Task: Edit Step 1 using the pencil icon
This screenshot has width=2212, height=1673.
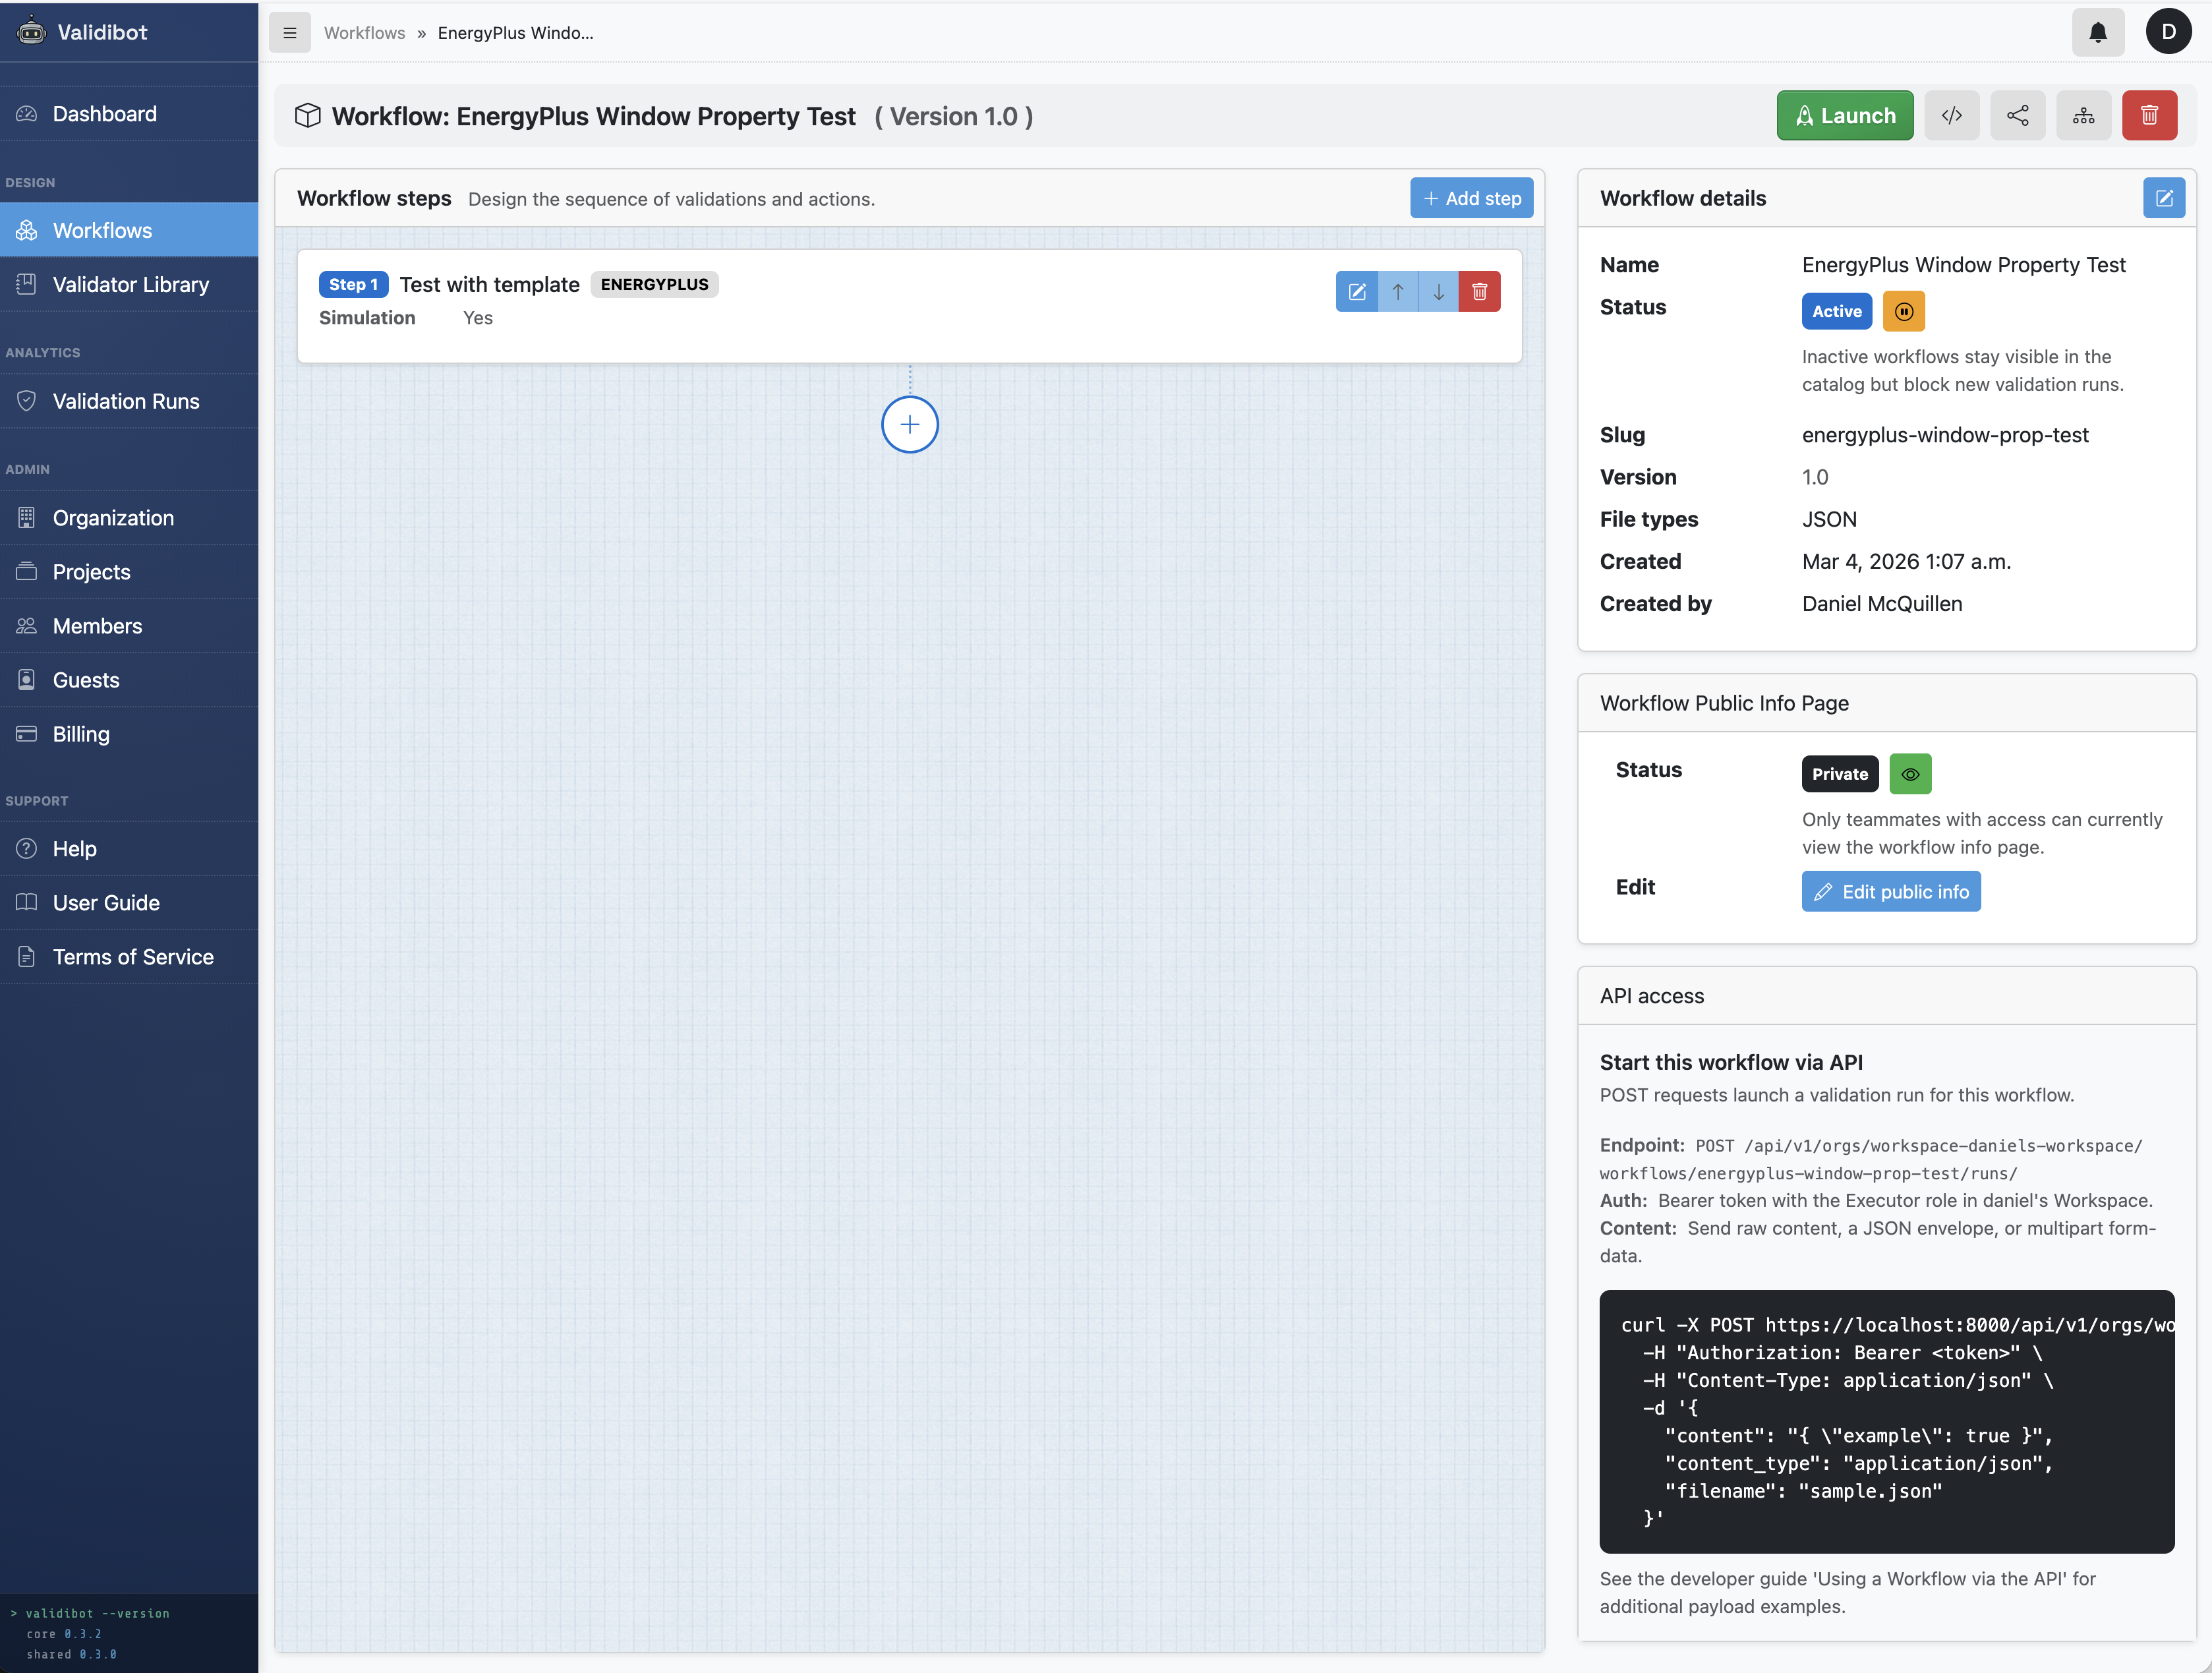Action: pos(1357,291)
